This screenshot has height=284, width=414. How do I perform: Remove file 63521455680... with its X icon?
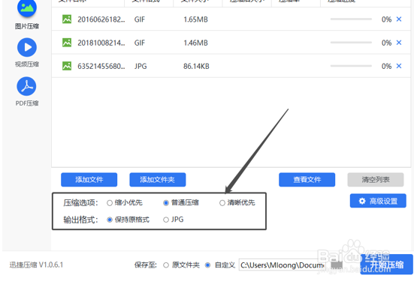(399, 66)
